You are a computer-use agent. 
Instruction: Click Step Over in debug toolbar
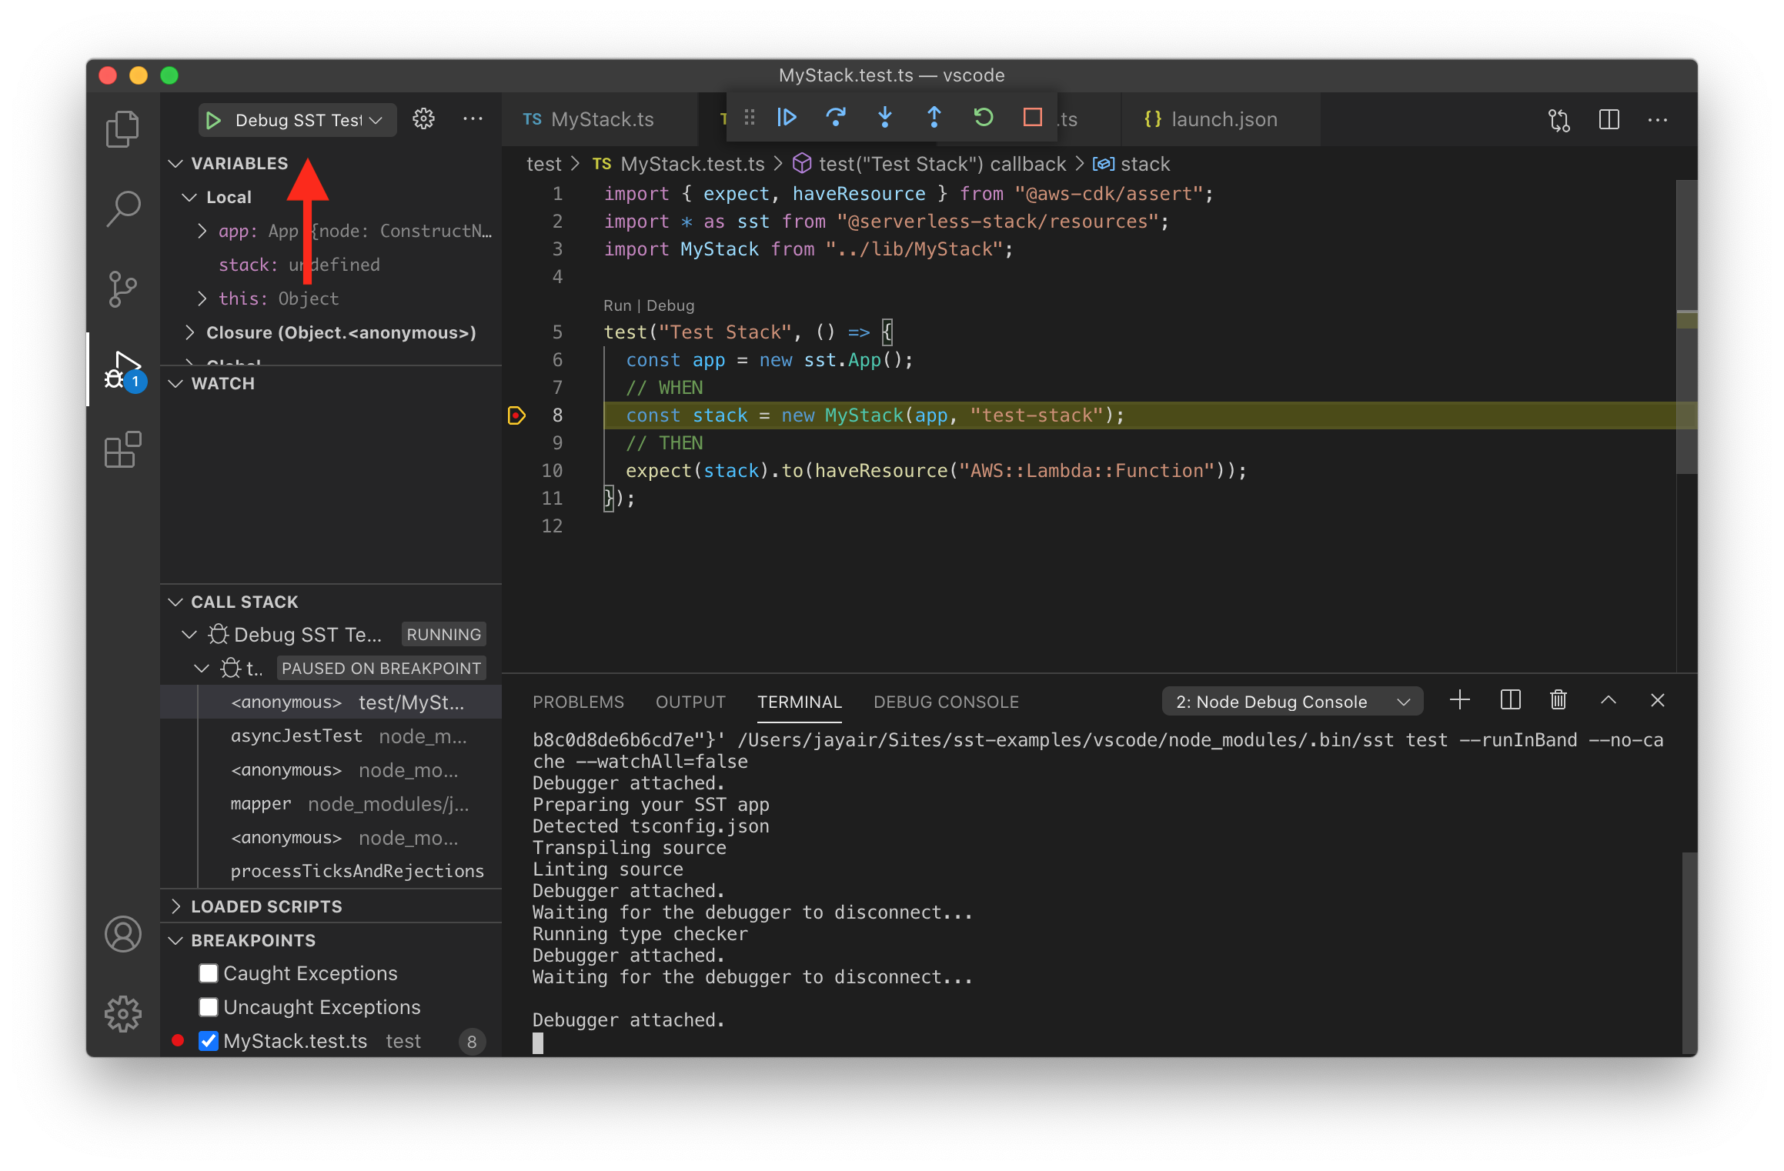coord(836,118)
